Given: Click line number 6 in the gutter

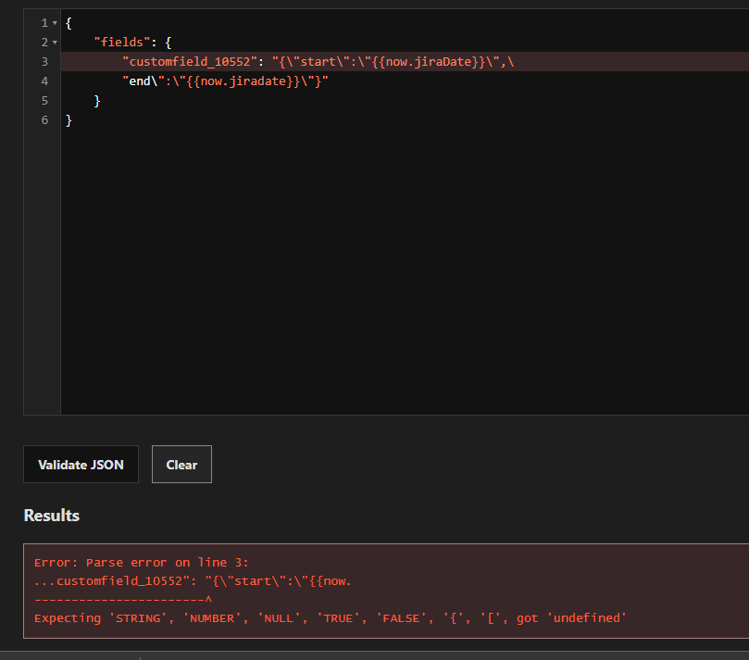Looking at the screenshot, I should 44,119.
